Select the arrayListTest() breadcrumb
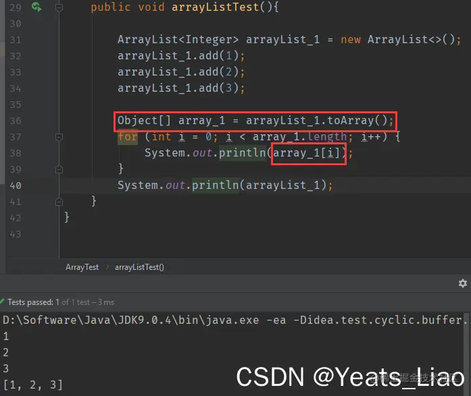Image resolution: width=471 pixels, height=396 pixels. pos(139,267)
